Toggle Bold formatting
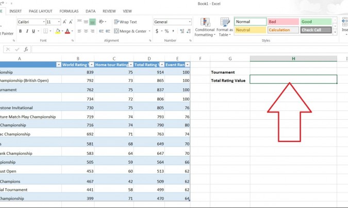The image size is (348, 208). [x=20, y=31]
